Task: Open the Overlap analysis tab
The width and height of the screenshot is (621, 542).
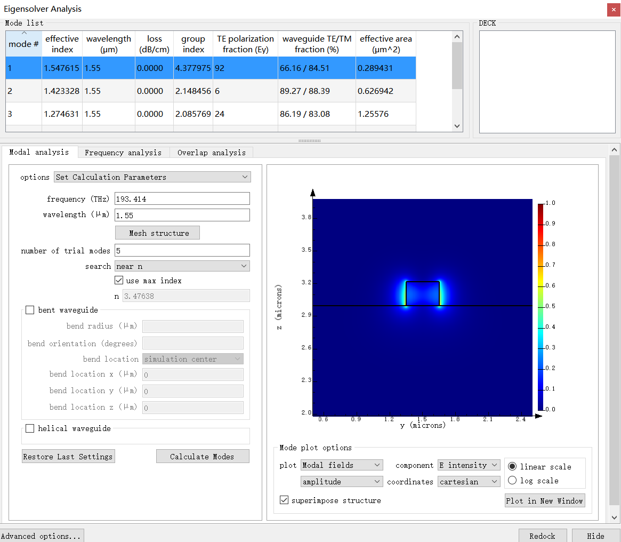Action: point(211,153)
